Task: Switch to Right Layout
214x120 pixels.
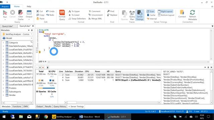Action: click(165, 11)
